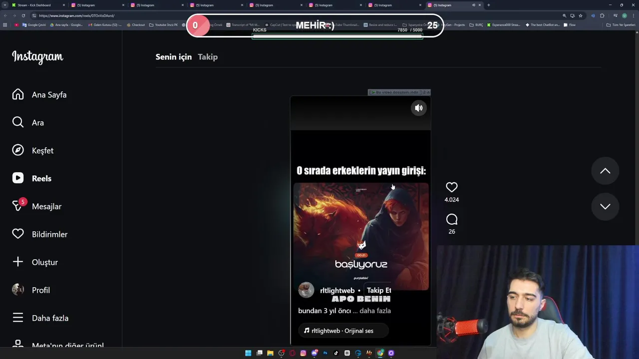Open the Tüm Yer İşaretleri folder

pyautogui.click(x=621, y=25)
